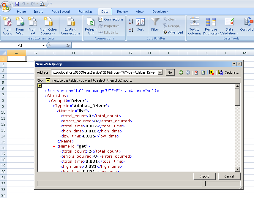254x198 pixels.
Task: Select the whole page using yellow arrow
Action: click(40, 86)
